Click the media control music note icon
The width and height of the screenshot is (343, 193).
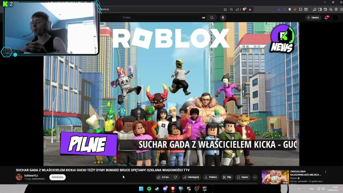tap(315, 9)
